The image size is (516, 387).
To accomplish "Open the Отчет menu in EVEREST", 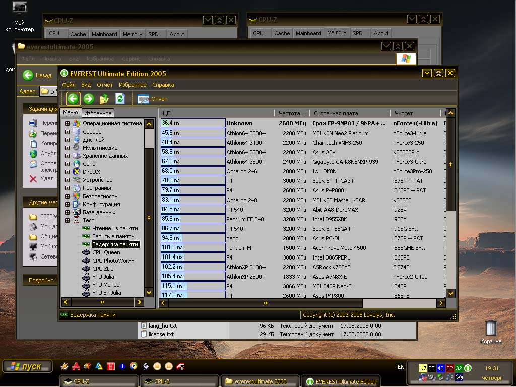I will tap(105, 85).
